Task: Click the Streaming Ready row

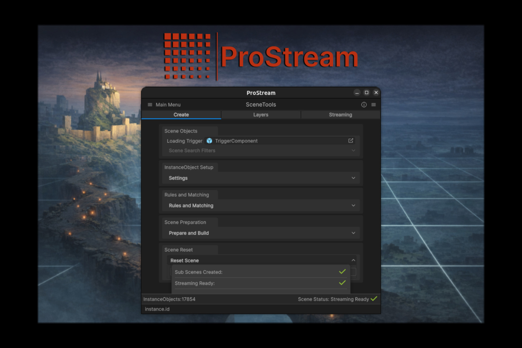Action: click(x=260, y=283)
